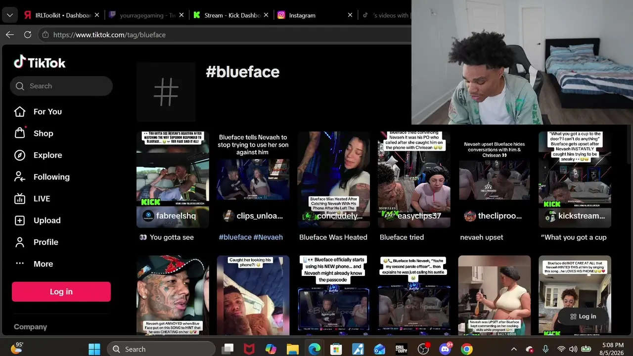Click the 'Blueface tried' caption
This screenshot has width=633, height=356.
pyautogui.click(x=402, y=237)
